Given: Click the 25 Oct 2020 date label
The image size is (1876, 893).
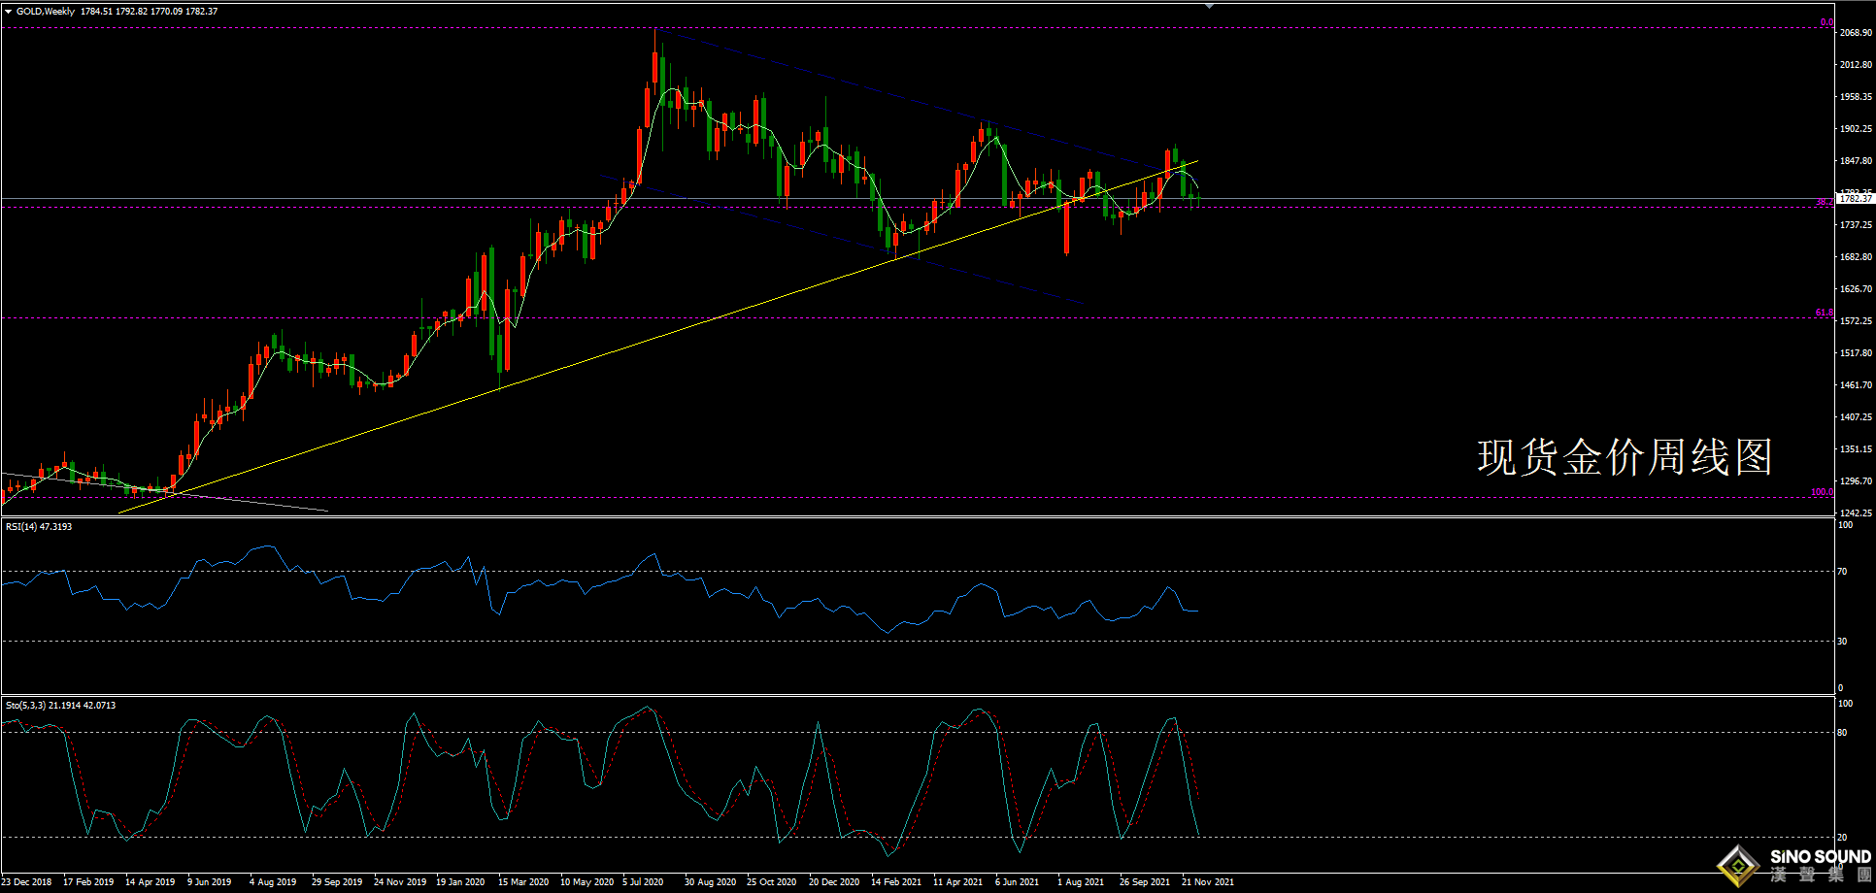Looking at the screenshot, I should (x=771, y=882).
